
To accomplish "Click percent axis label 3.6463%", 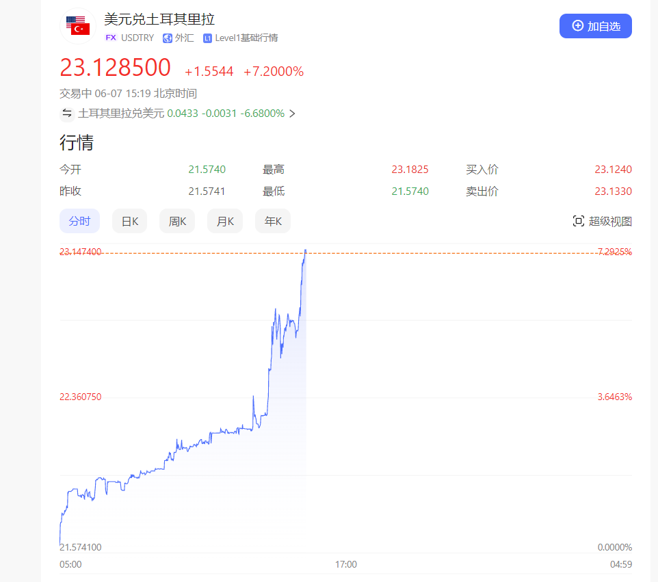I will [615, 397].
